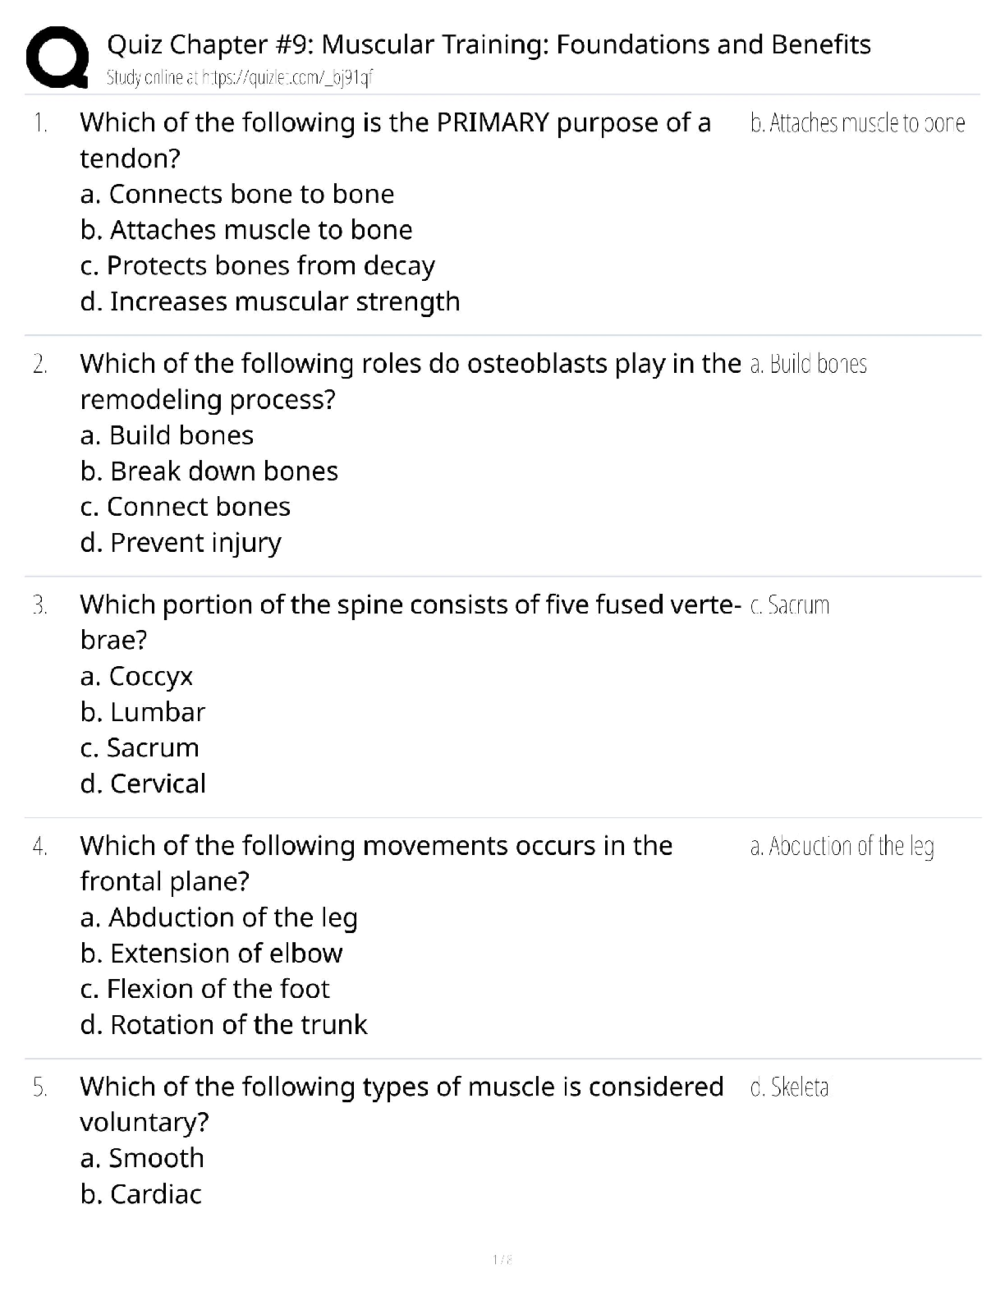Choose the 'b. Lumbar' option
This screenshot has width=1005, height=1301.
pos(143,712)
